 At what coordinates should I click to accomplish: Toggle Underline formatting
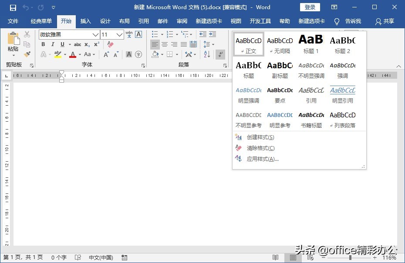click(x=62, y=44)
